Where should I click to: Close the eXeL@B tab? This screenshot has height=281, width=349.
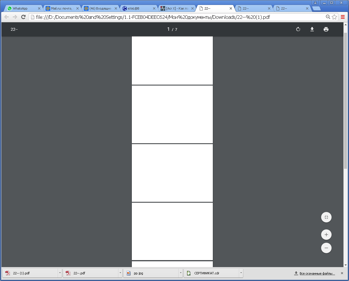click(154, 8)
